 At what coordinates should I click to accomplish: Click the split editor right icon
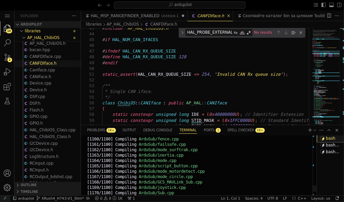tap(329, 16)
